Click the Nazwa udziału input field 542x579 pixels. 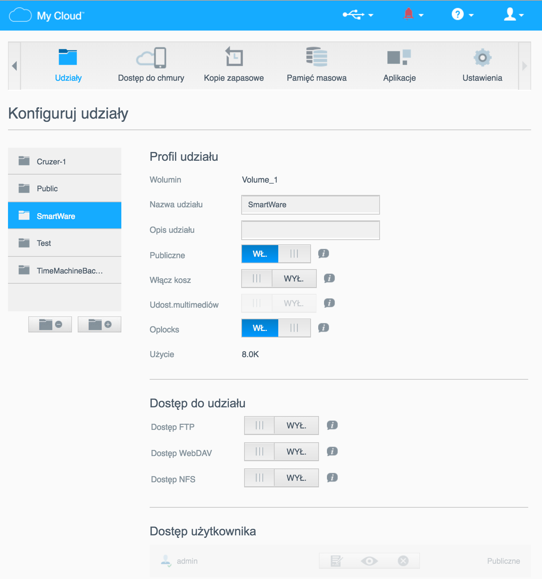(311, 205)
